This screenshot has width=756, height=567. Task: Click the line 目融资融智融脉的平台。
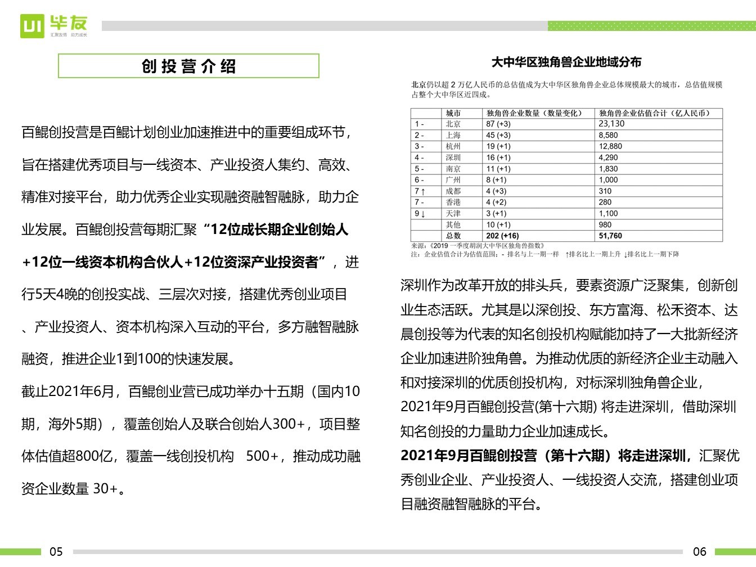click(472, 503)
